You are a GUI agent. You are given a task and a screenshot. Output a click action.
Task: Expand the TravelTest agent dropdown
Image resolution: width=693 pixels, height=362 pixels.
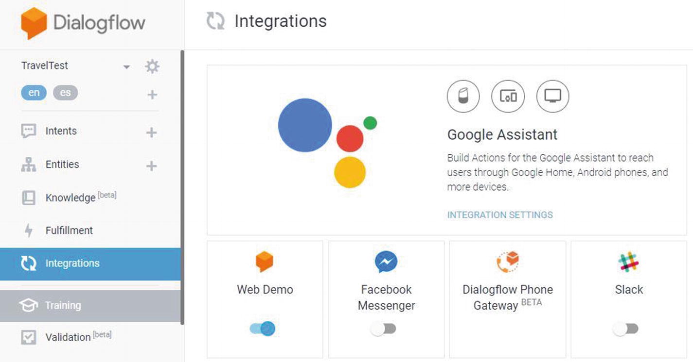pos(126,67)
